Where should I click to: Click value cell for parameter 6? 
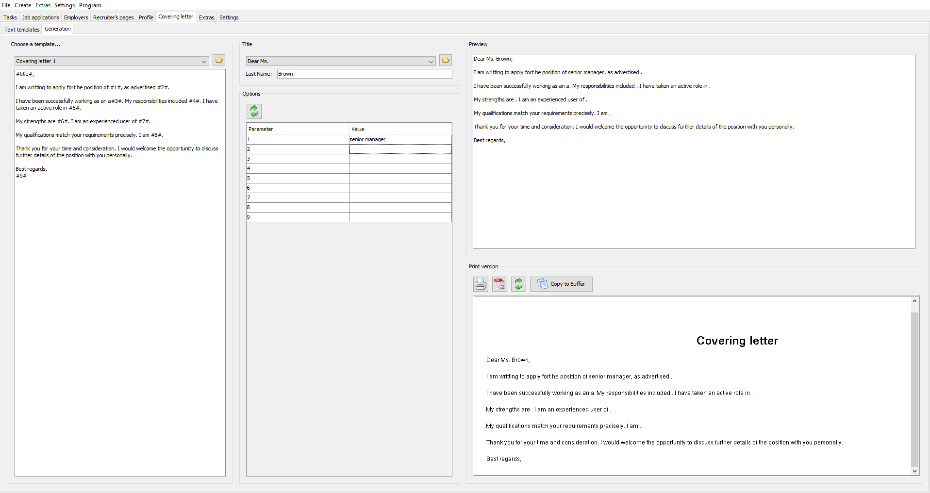coord(400,188)
